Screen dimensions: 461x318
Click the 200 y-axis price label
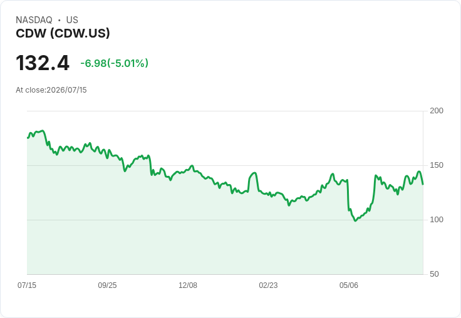tap(437, 111)
